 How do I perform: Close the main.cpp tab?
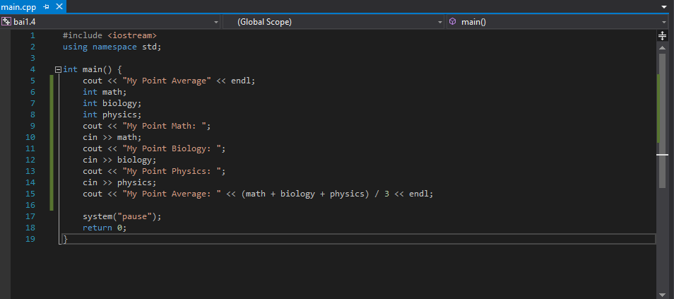pyautogui.click(x=59, y=6)
